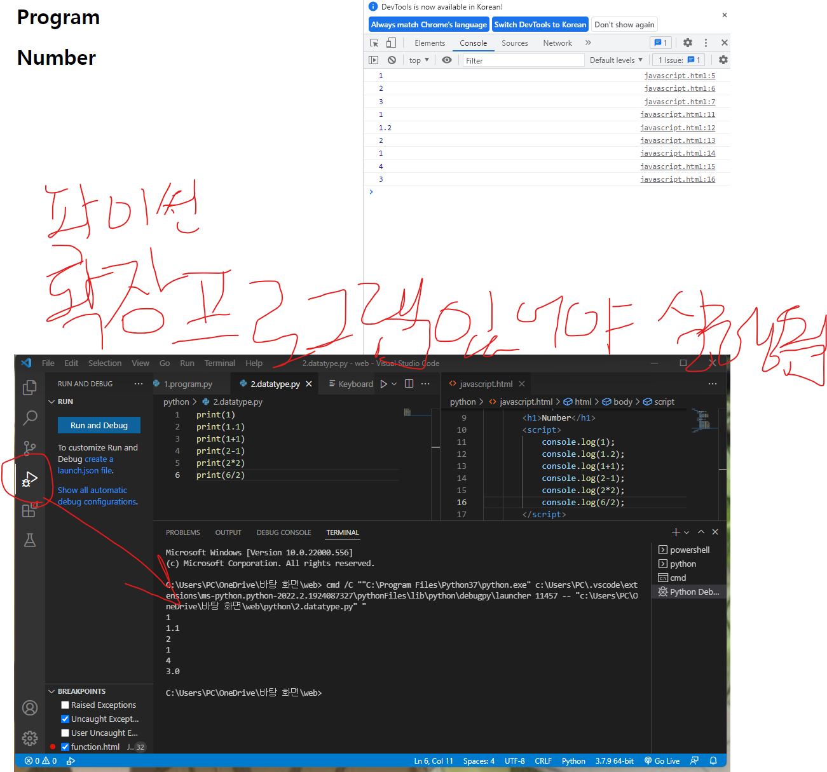827x772 pixels.
Task: Open the javascript.html:12 source link
Action: pos(678,128)
